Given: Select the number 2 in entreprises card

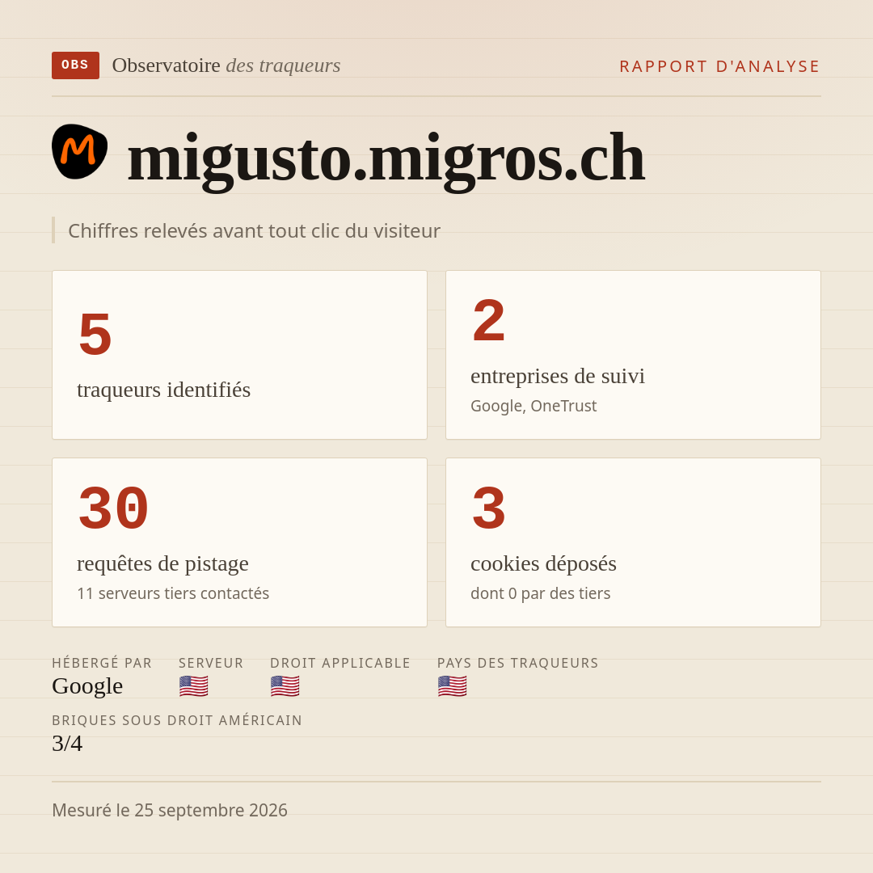Looking at the screenshot, I should coord(489,320).
